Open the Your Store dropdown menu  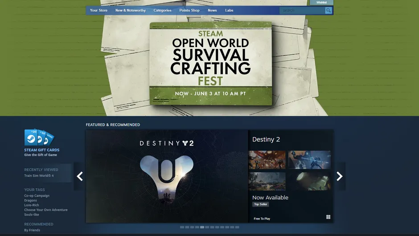click(99, 10)
